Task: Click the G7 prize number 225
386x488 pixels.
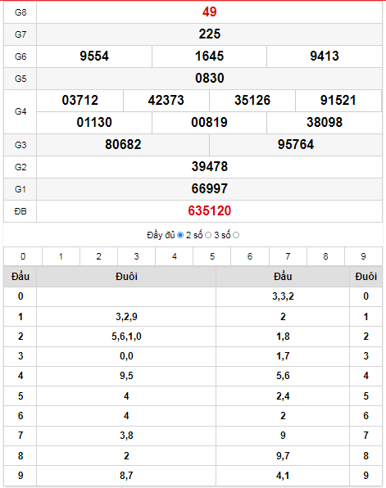Action: (209, 34)
